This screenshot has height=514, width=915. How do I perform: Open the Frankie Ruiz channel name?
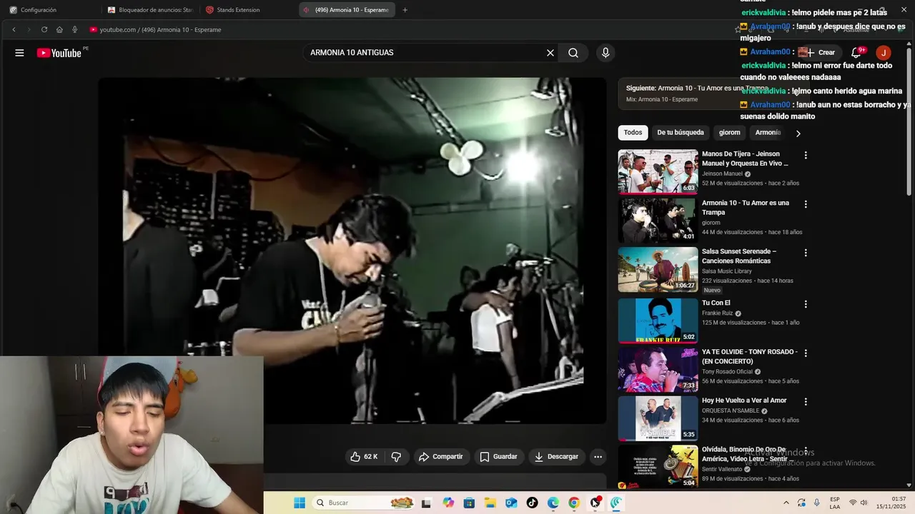pos(718,313)
